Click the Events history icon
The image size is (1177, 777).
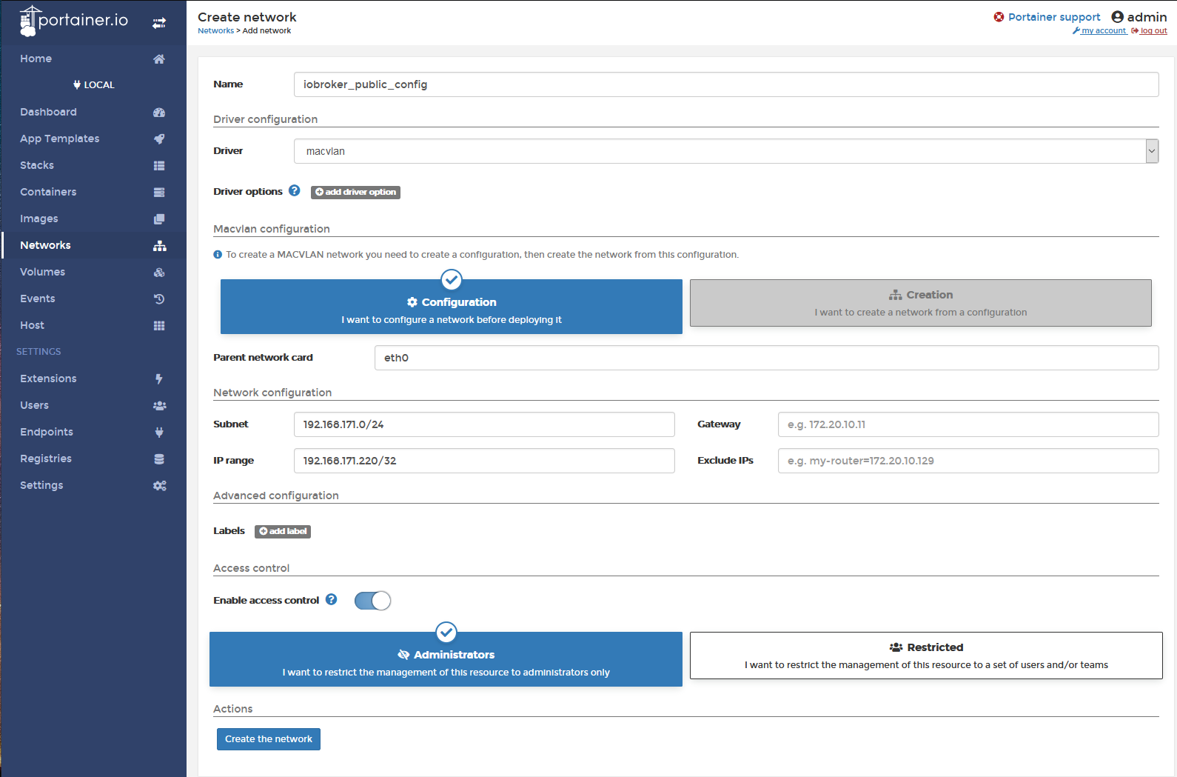(158, 299)
